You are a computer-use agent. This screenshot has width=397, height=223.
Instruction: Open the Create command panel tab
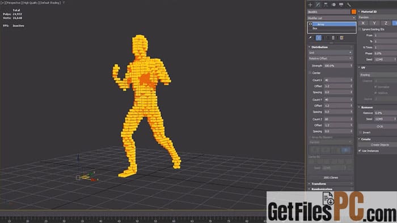pyautogui.click(x=310, y=5)
